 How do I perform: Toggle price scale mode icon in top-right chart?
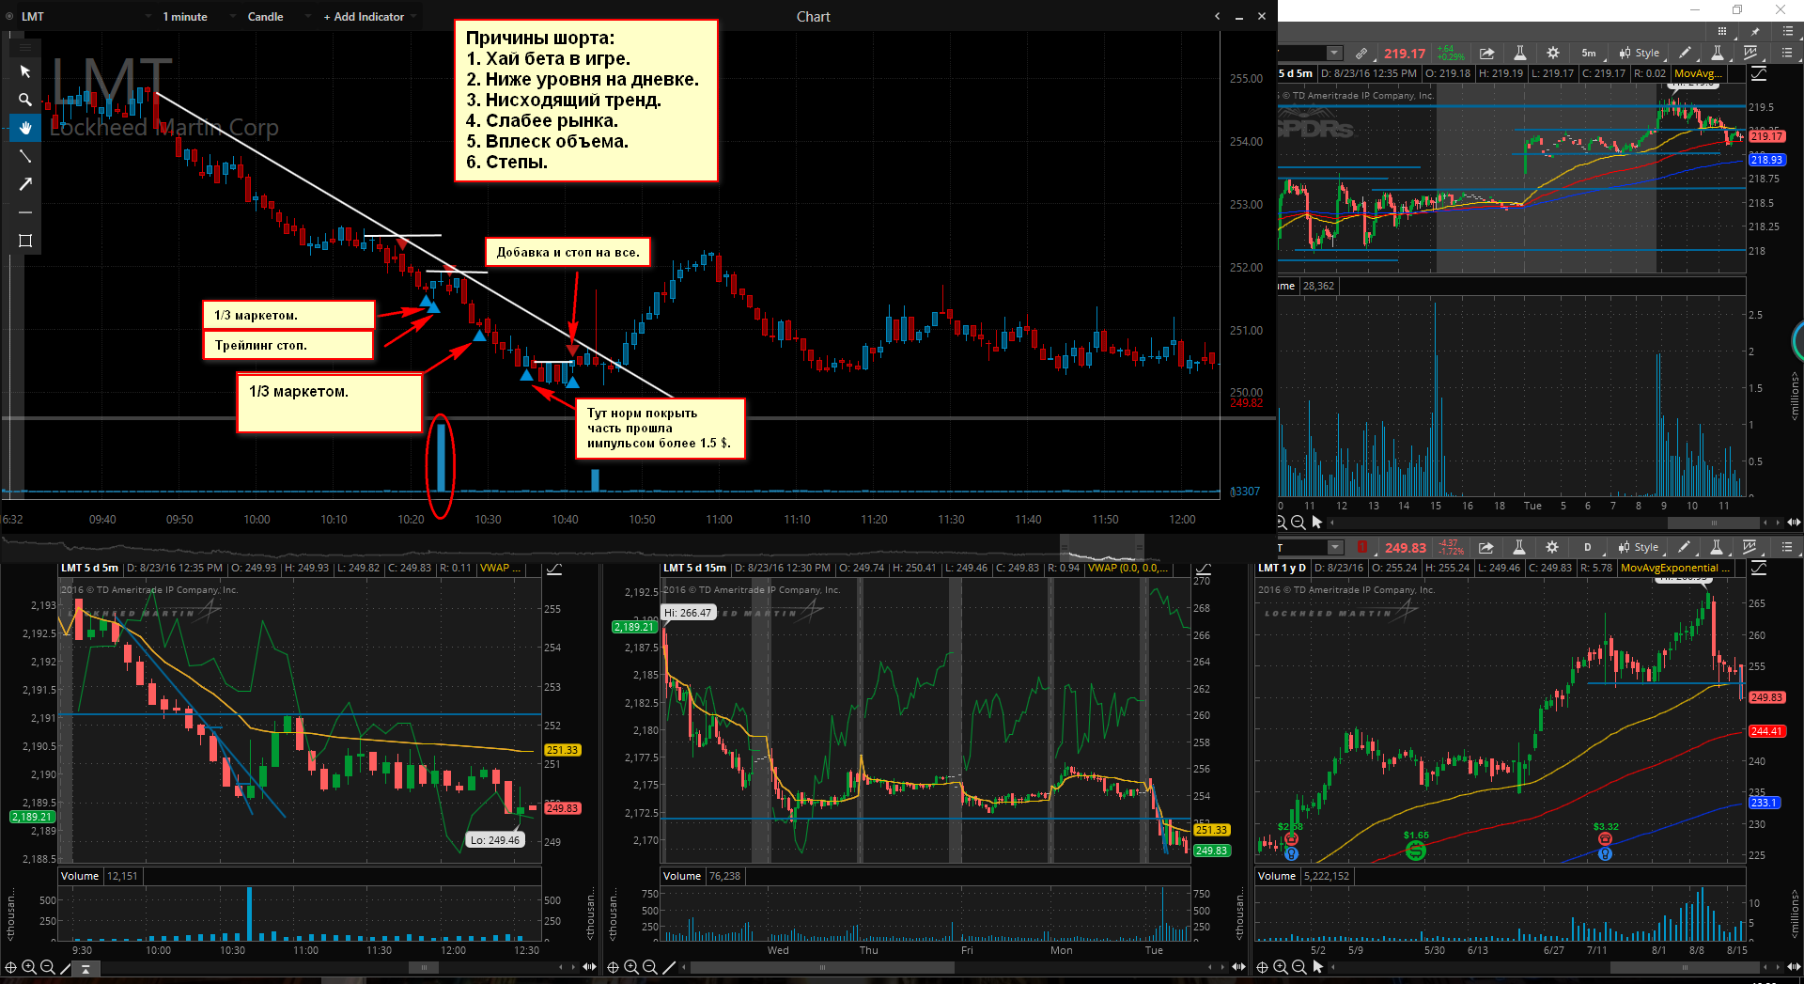coord(1759,73)
